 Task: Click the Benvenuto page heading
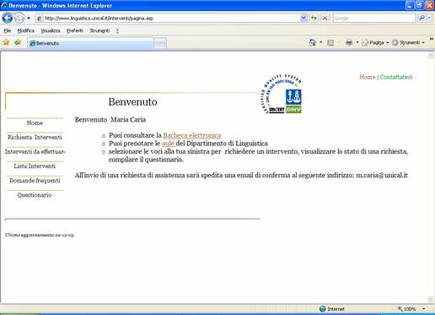pyautogui.click(x=132, y=101)
